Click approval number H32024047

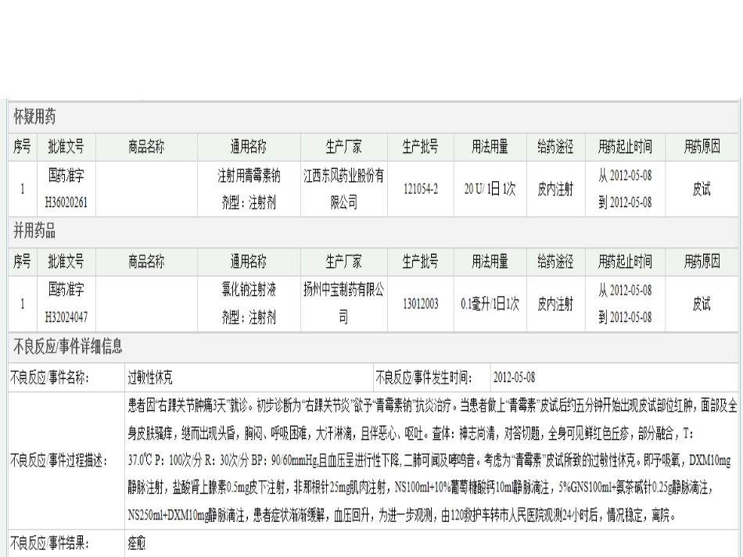coord(66,317)
